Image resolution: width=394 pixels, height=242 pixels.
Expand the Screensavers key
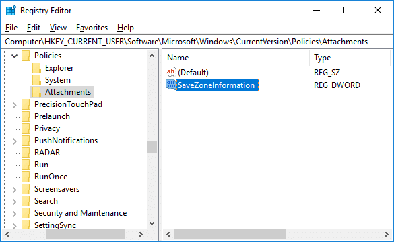[15, 190]
